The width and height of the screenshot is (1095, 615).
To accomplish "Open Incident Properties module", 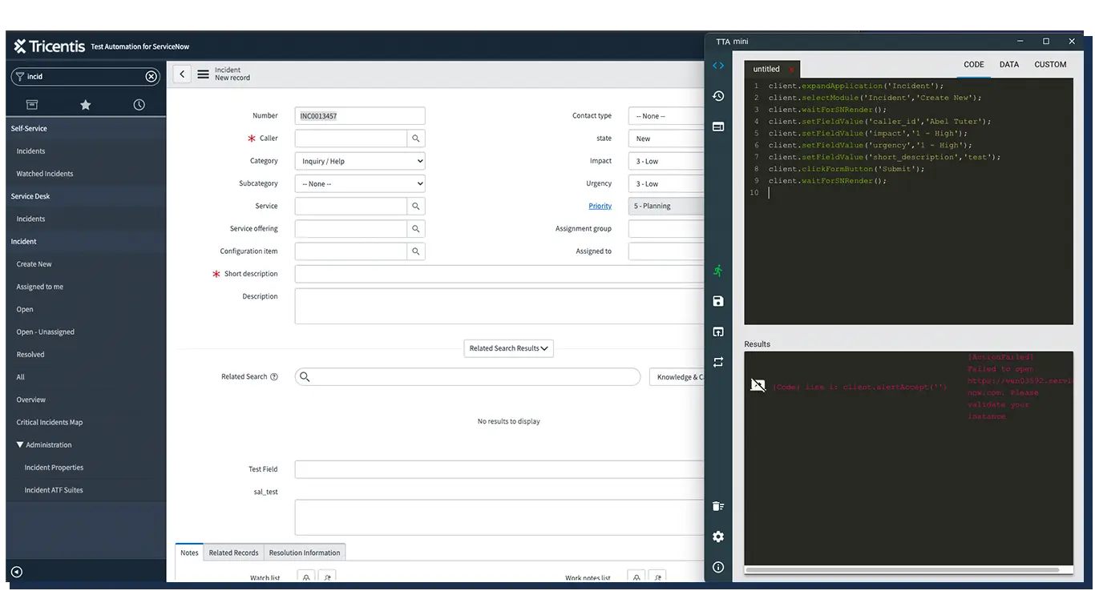I will click(x=54, y=468).
